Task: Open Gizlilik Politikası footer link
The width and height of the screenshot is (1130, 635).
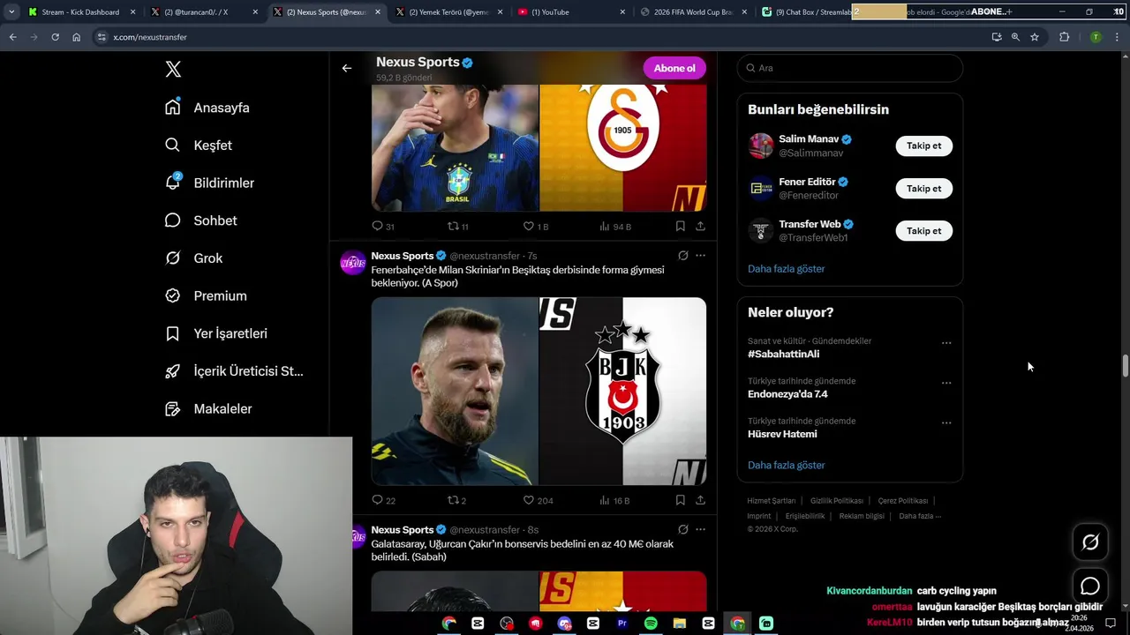Action: (x=837, y=501)
